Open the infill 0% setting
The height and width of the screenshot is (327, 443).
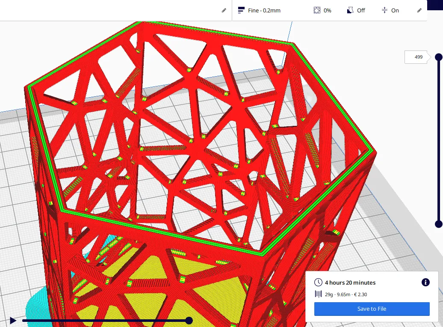327,10
